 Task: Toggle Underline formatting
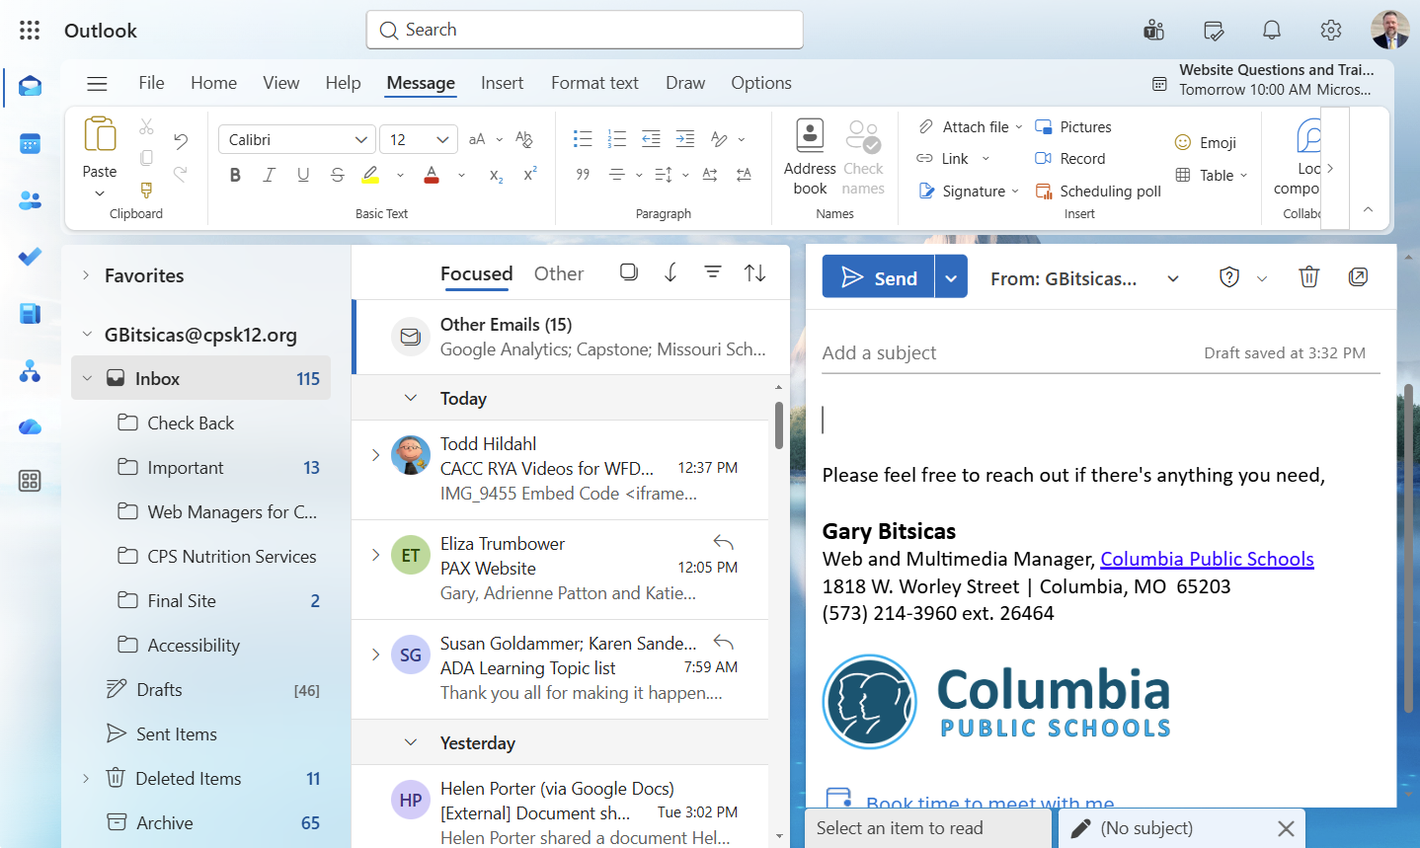(x=303, y=175)
